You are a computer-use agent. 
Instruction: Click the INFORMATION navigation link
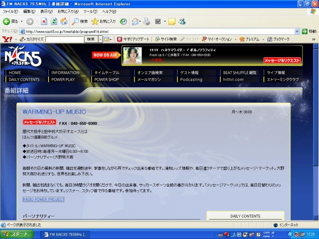[x=65, y=73]
